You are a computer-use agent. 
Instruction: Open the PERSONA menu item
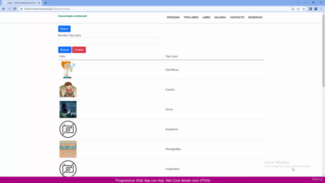pyautogui.click(x=173, y=17)
